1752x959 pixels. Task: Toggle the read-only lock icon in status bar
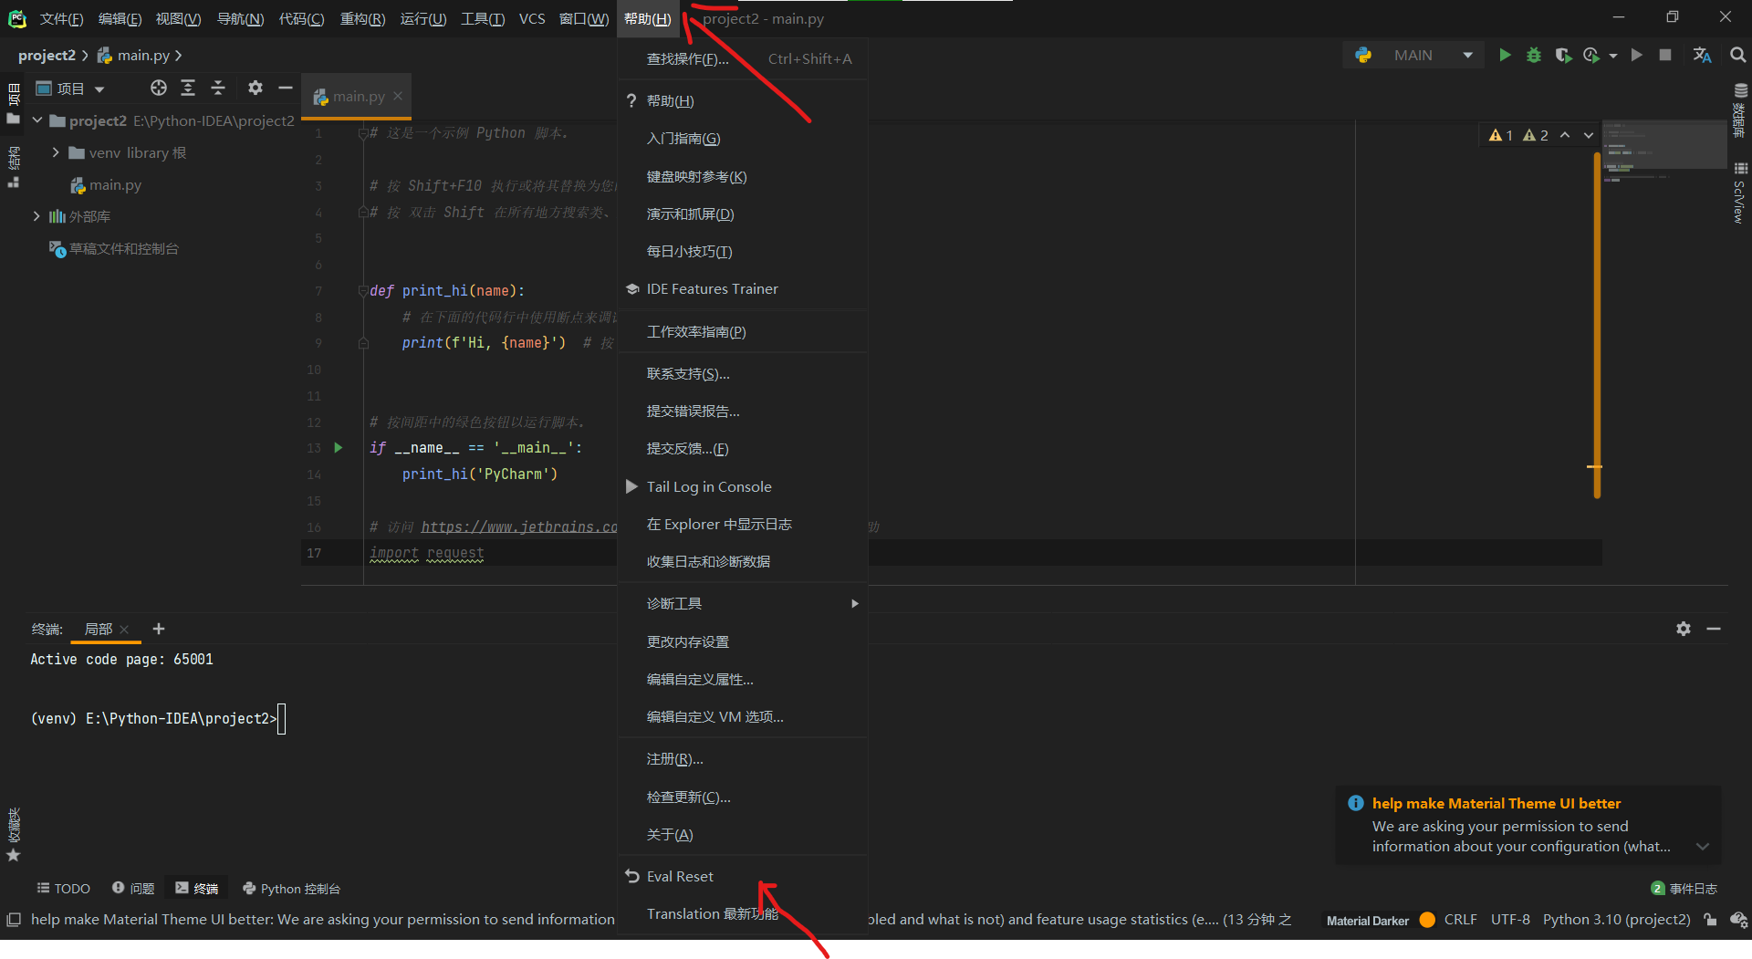1710,920
